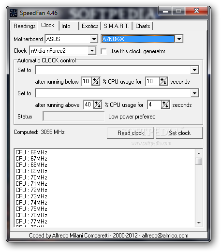Click the SpeedFan app icon in title bar

13,13
